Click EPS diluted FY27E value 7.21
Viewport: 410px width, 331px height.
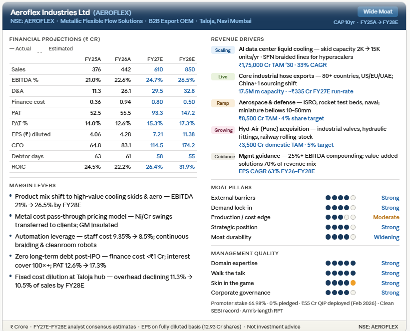pos(158,134)
